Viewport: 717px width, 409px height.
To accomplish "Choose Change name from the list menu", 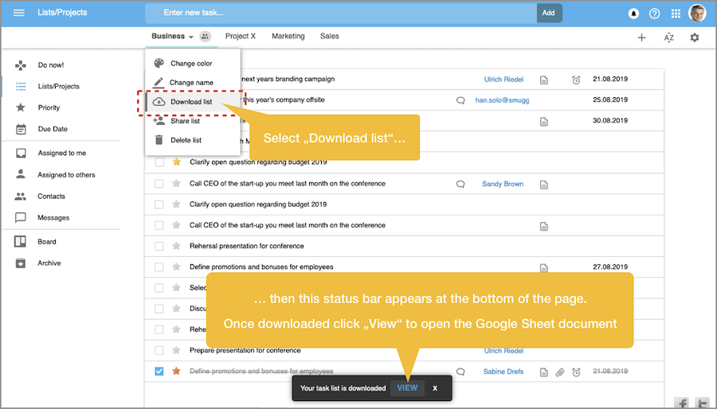I will [193, 83].
